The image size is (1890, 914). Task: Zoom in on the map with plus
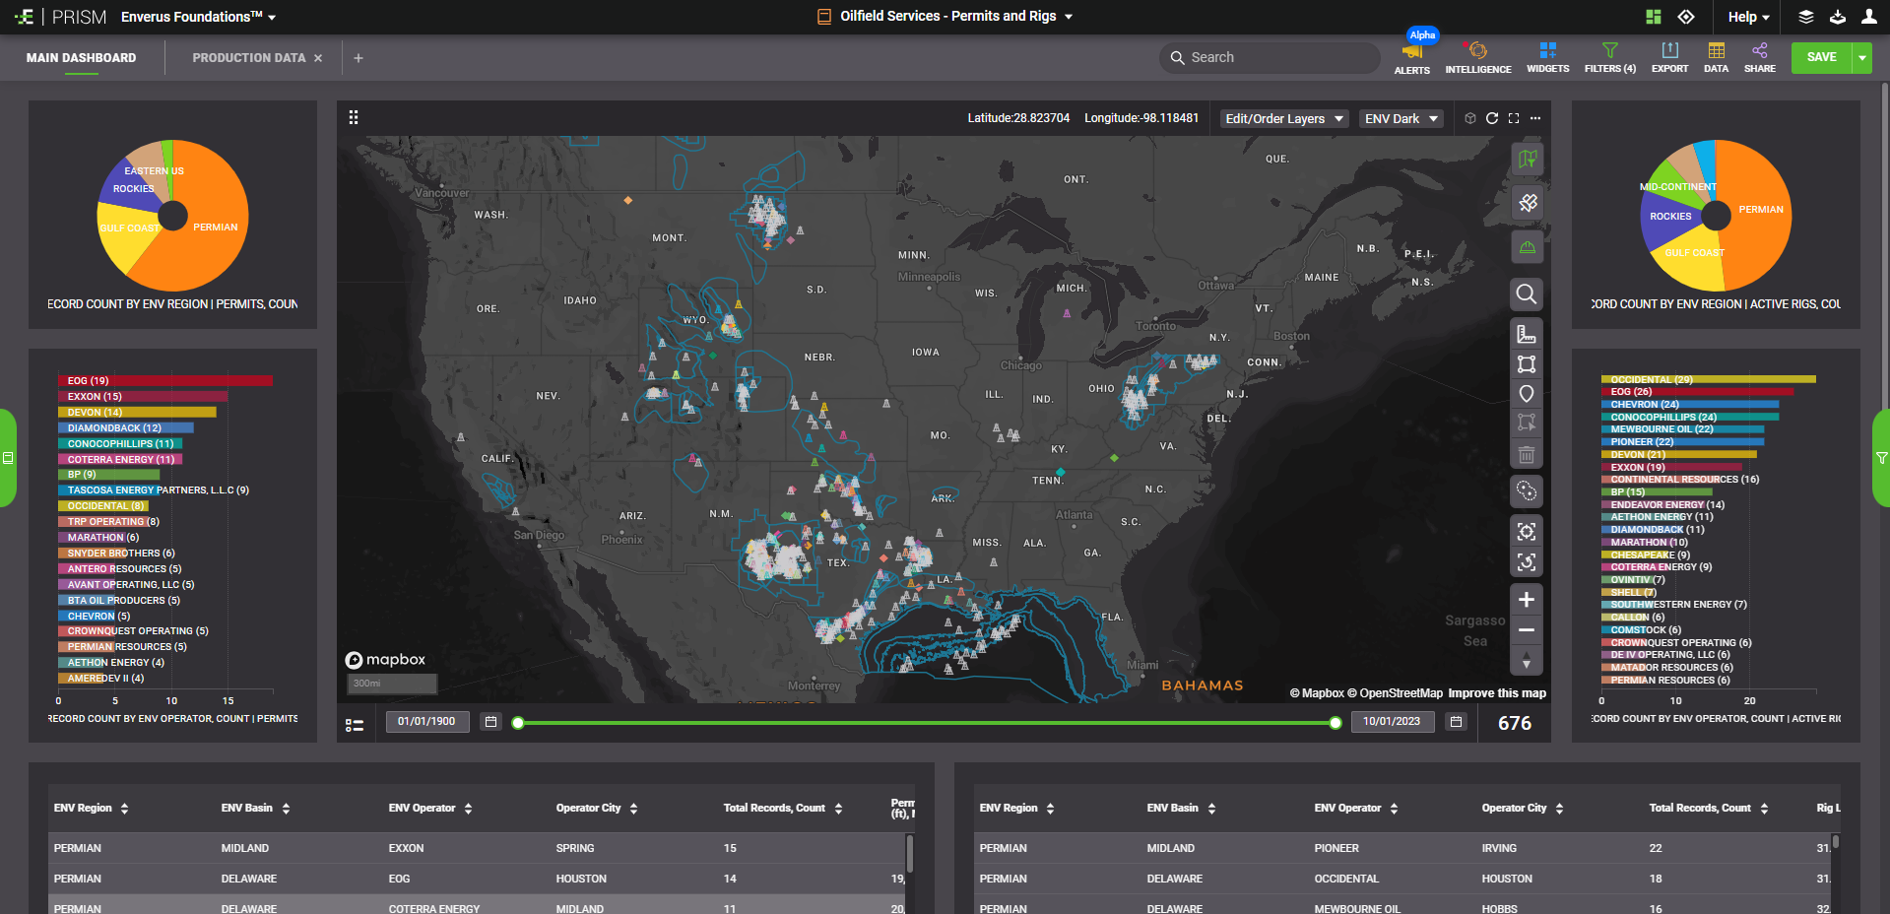tap(1526, 600)
